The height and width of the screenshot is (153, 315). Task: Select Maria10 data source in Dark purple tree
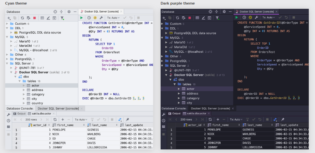point(179,42)
